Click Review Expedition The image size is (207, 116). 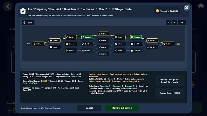(122, 108)
